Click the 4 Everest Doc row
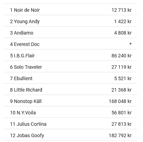This screenshot has height=142, width=143. pyautogui.click(x=71, y=44)
